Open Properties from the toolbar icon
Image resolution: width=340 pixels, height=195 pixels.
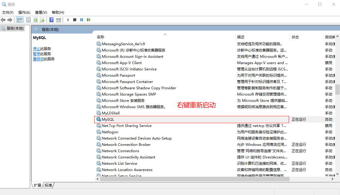pyautogui.click(x=29, y=20)
